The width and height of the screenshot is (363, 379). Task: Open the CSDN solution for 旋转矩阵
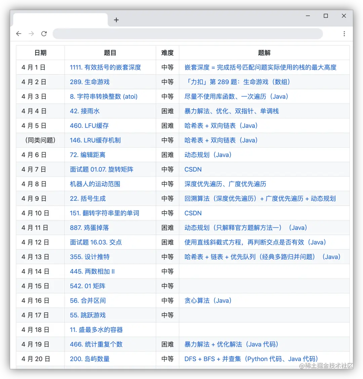[x=193, y=169]
